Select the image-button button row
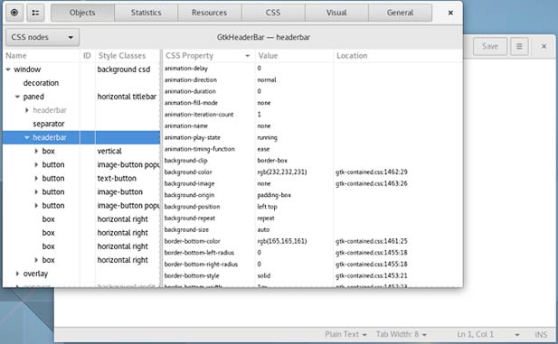Viewport: 558px width, 344px height. click(x=81, y=192)
